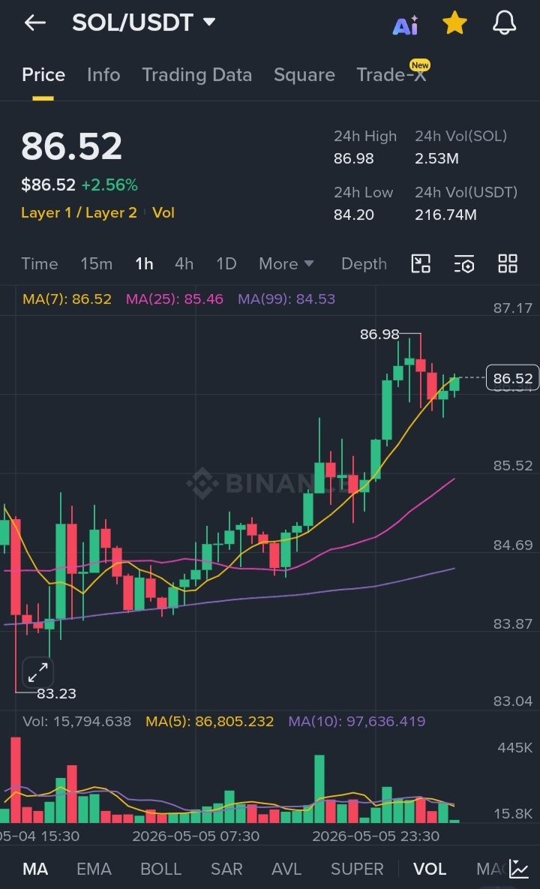Open the Depth chart view
The width and height of the screenshot is (540, 889).
click(364, 263)
